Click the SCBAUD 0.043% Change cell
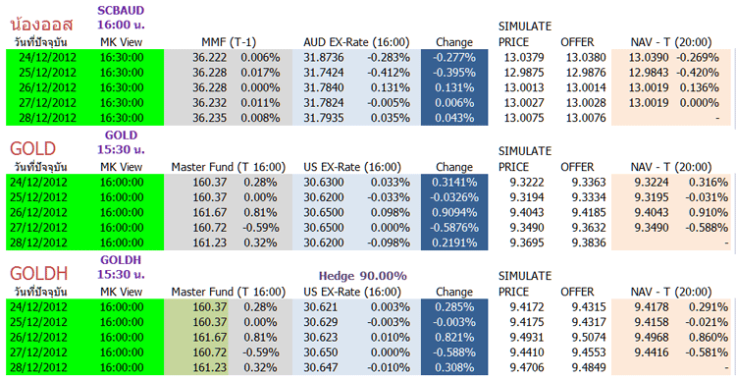 pyautogui.click(x=454, y=118)
